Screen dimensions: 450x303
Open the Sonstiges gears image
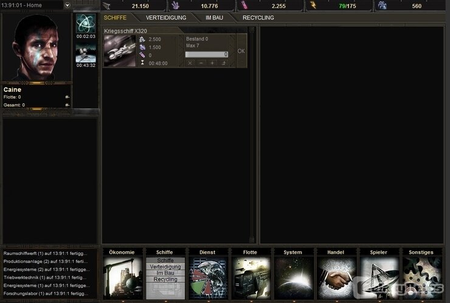pyautogui.click(x=422, y=278)
